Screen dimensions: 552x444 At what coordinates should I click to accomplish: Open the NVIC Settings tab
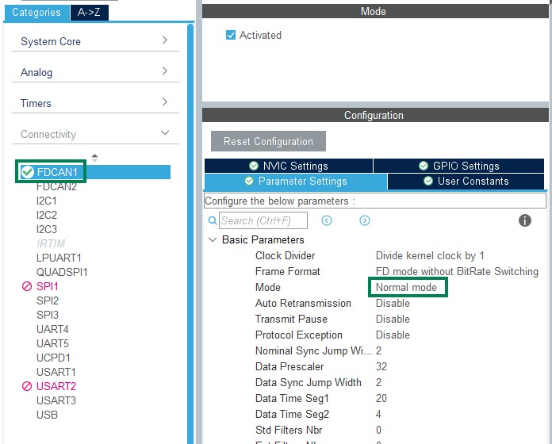(289, 166)
